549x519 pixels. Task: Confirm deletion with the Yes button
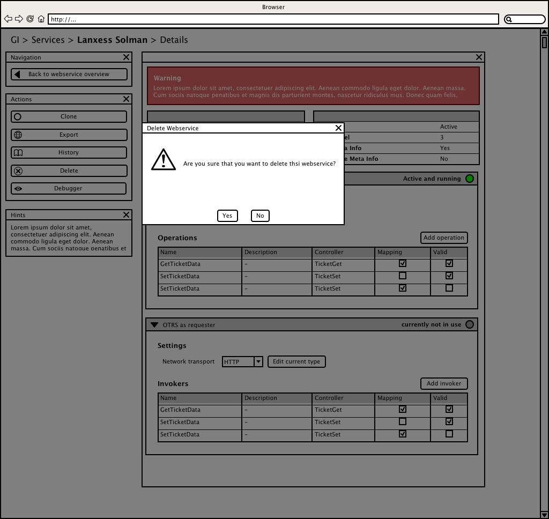point(227,216)
